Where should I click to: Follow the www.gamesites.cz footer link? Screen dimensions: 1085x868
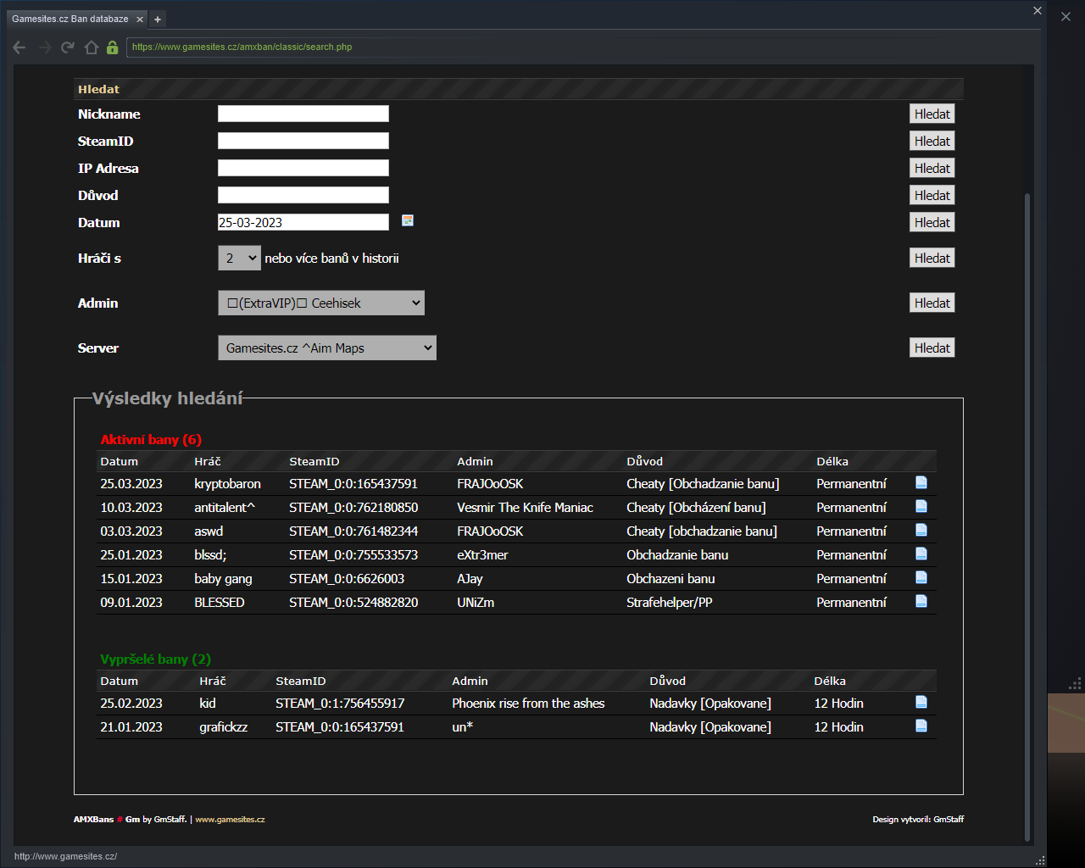click(x=230, y=820)
